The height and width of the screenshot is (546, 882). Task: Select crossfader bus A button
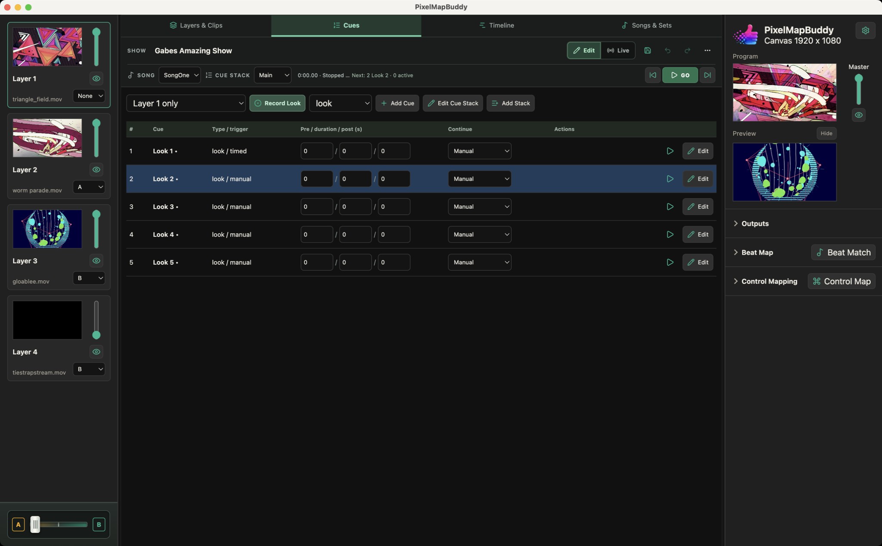(18, 524)
